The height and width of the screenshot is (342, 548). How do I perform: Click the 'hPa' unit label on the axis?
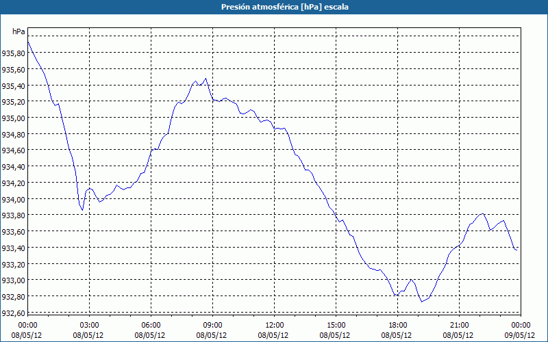tap(18, 31)
